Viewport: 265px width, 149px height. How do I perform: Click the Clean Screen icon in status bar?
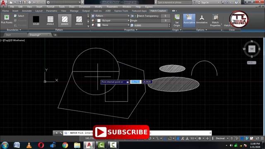coord(258,138)
